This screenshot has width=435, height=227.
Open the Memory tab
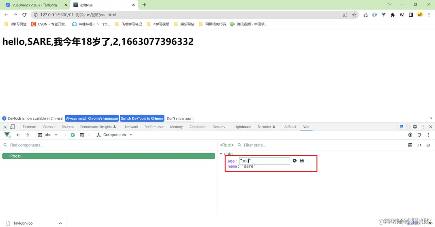(176, 127)
